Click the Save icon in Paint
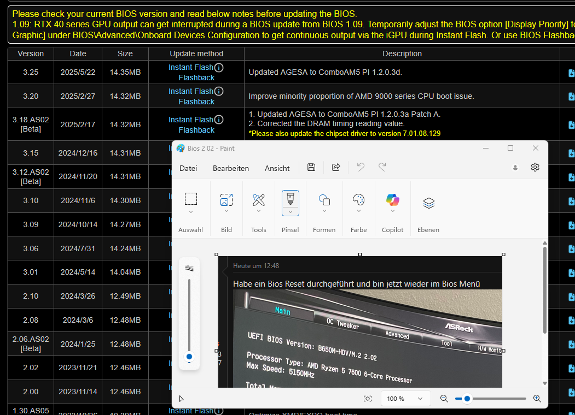Viewport: 575px width, 415px height. point(311,168)
